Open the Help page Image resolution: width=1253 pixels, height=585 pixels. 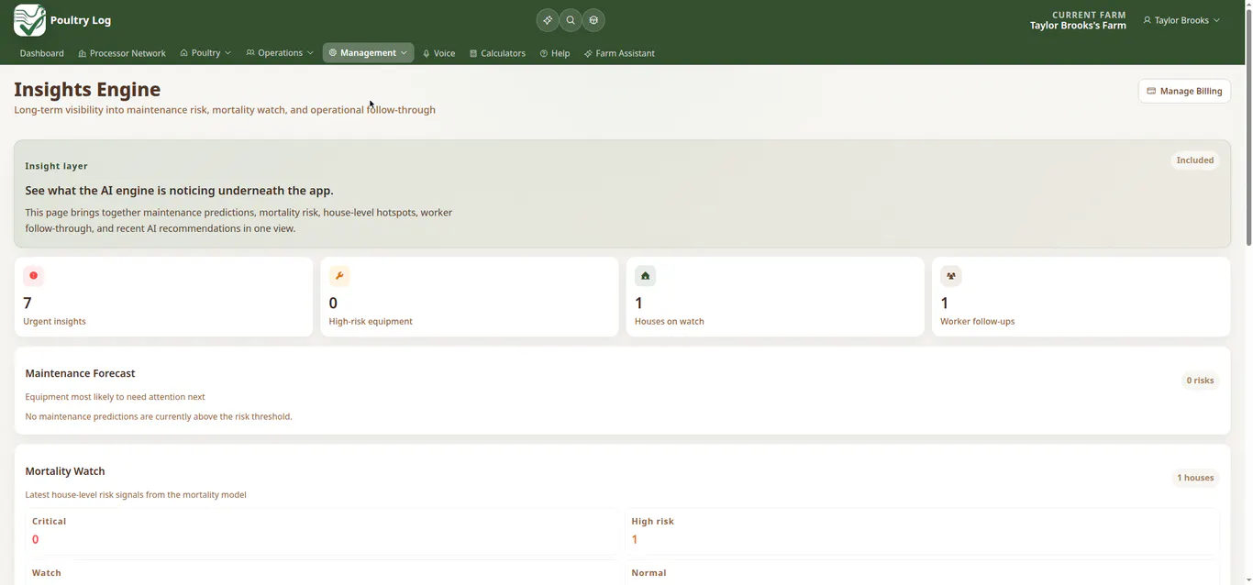coord(555,53)
